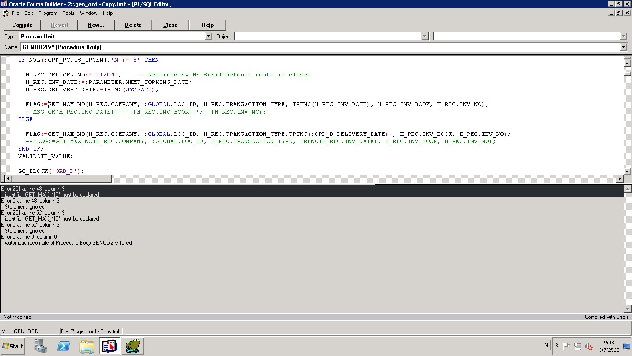Open the Toad frog icon in taskbar

pyautogui.click(x=133, y=346)
